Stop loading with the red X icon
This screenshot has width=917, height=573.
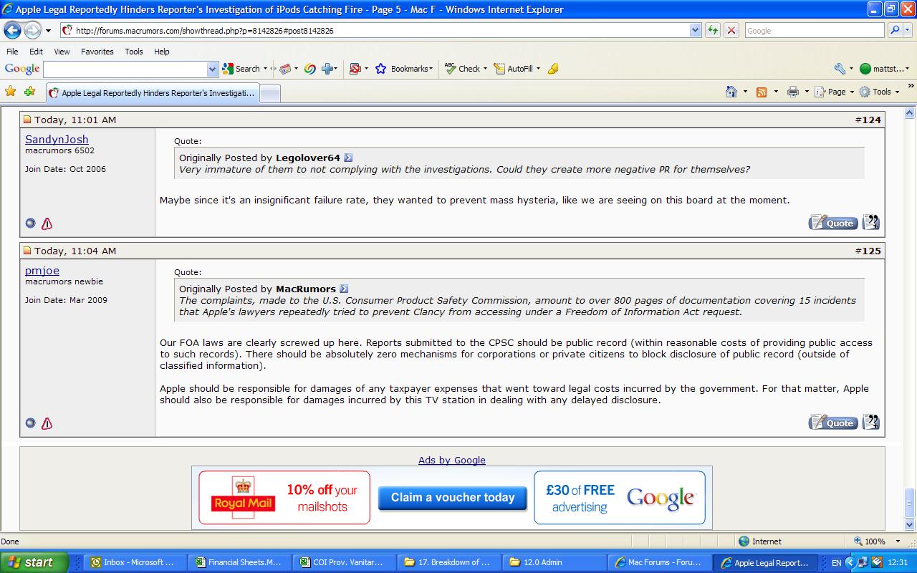(x=731, y=30)
